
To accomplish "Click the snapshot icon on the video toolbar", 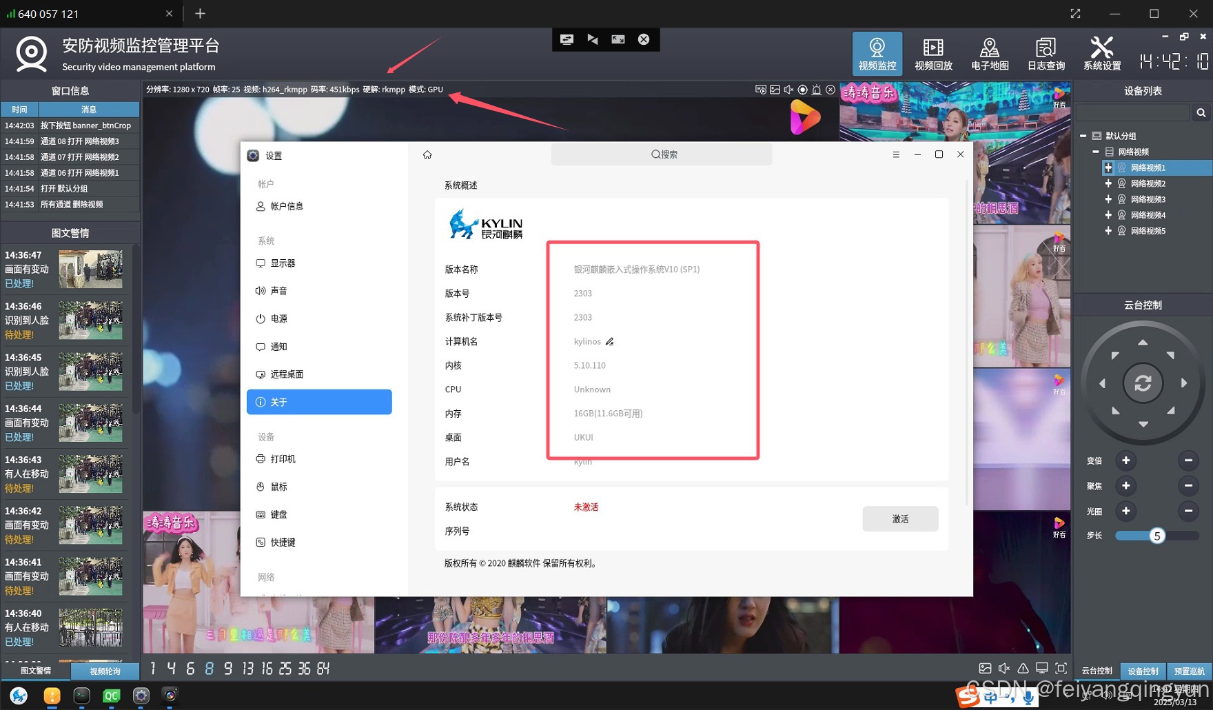I will point(775,90).
